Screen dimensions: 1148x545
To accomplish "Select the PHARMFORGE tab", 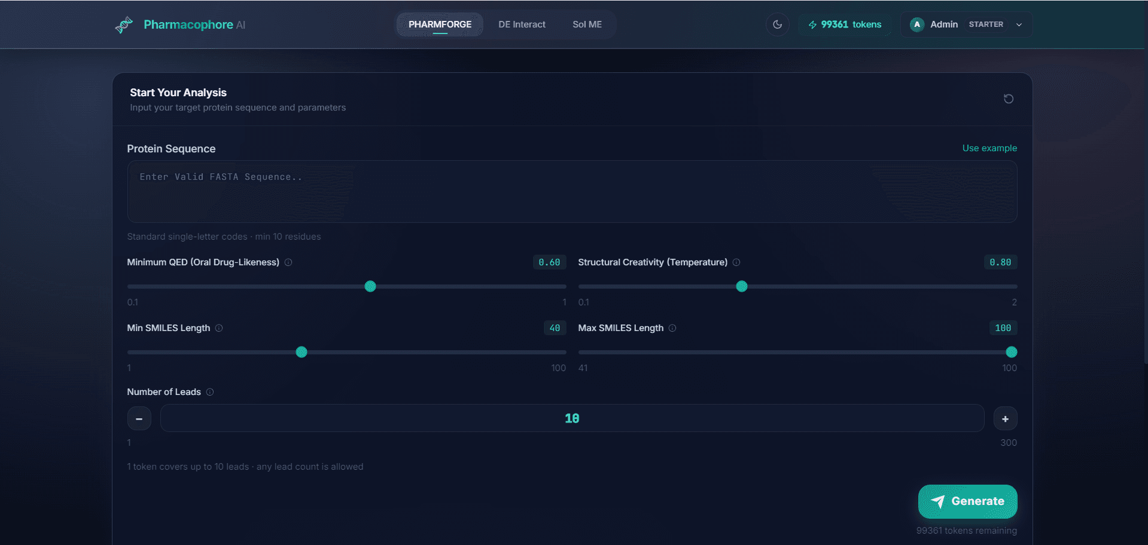I will pyautogui.click(x=440, y=25).
